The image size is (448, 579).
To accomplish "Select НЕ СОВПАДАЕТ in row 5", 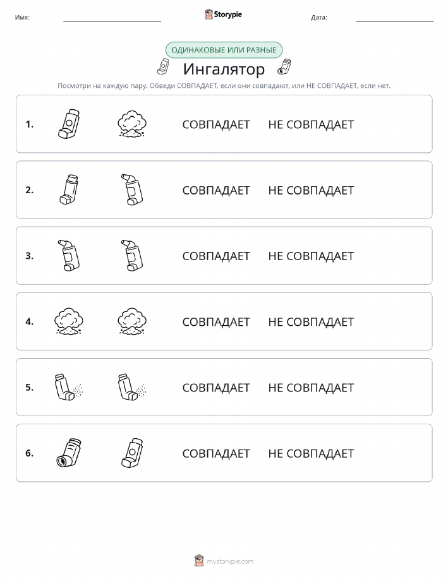I will pyautogui.click(x=311, y=388).
